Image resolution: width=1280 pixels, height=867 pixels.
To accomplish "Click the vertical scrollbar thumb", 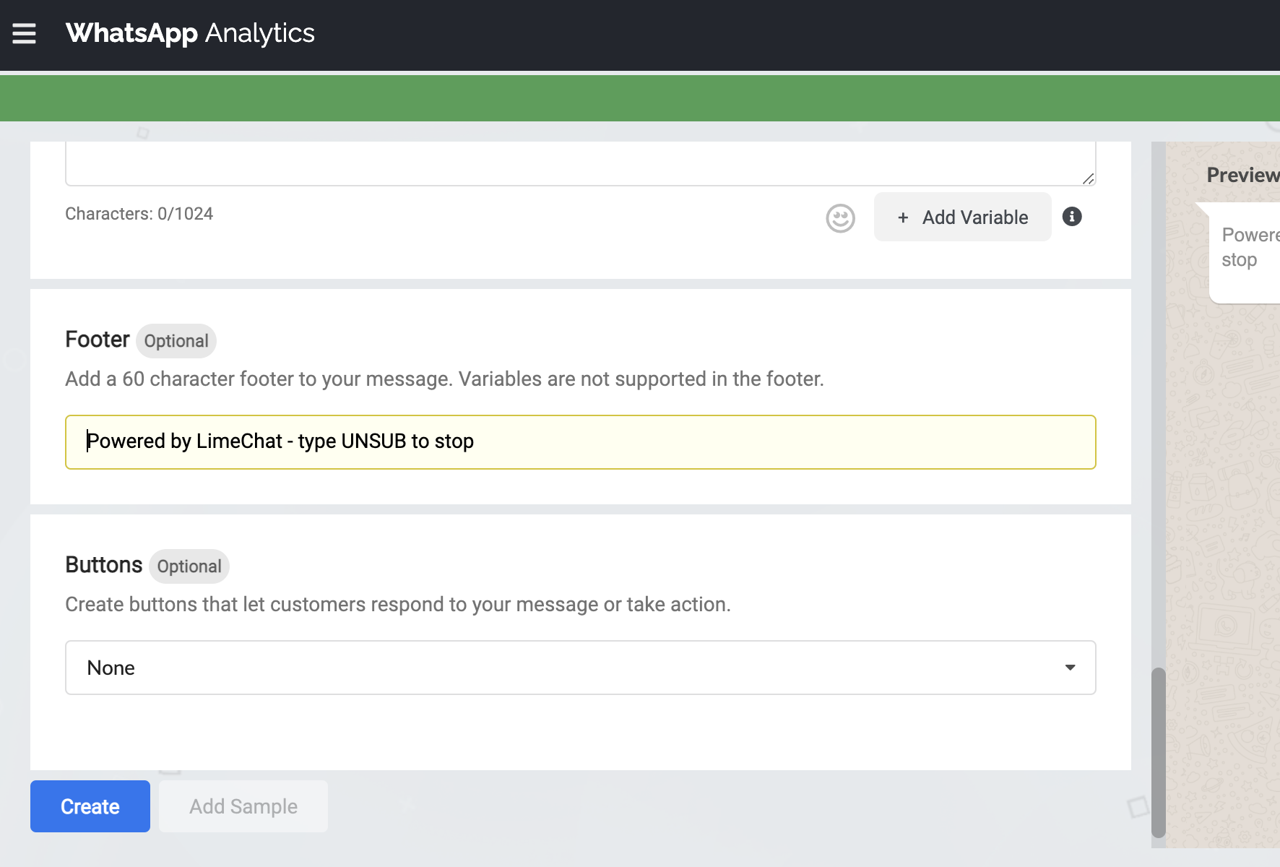I will [x=1159, y=751].
